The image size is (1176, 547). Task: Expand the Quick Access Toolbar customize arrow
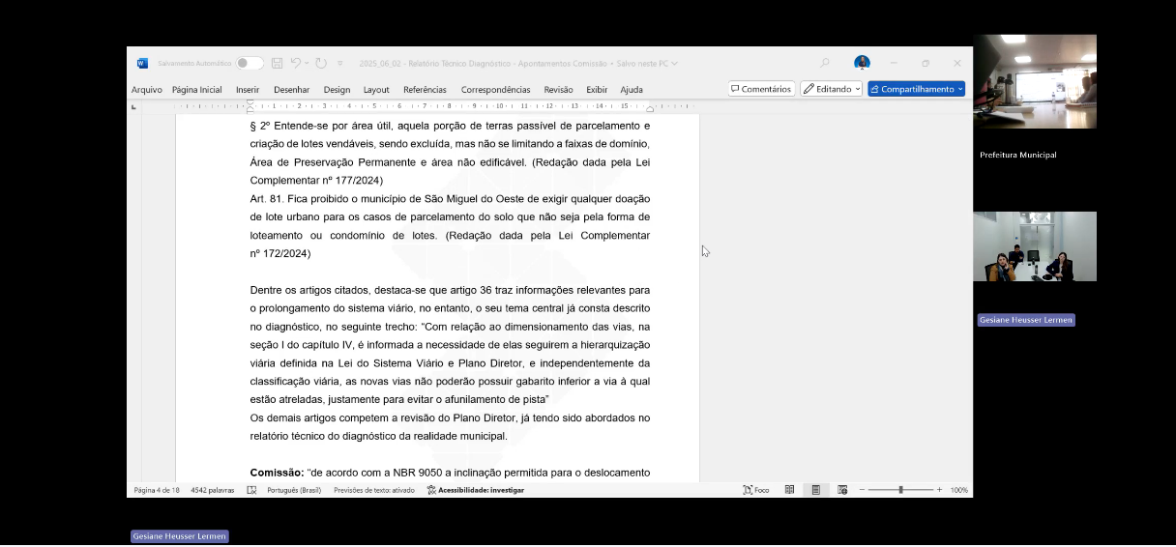(340, 64)
